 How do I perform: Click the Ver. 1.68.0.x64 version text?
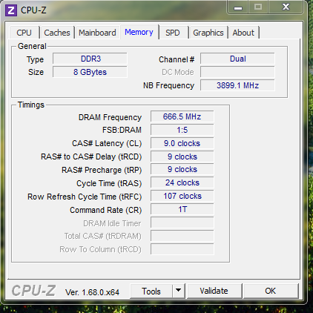point(92,292)
